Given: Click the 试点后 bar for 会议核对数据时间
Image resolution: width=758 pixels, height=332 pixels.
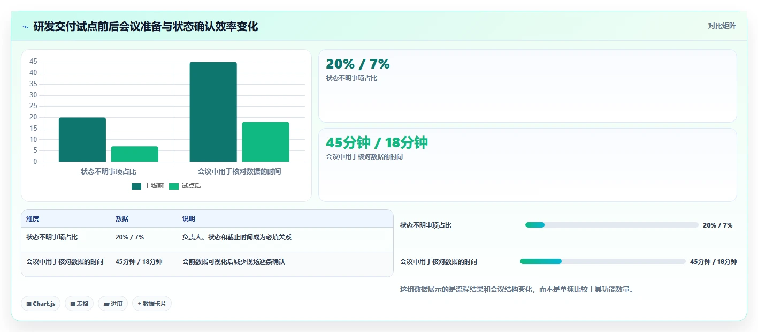Looking at the screenshot, I should pos(265,142).
